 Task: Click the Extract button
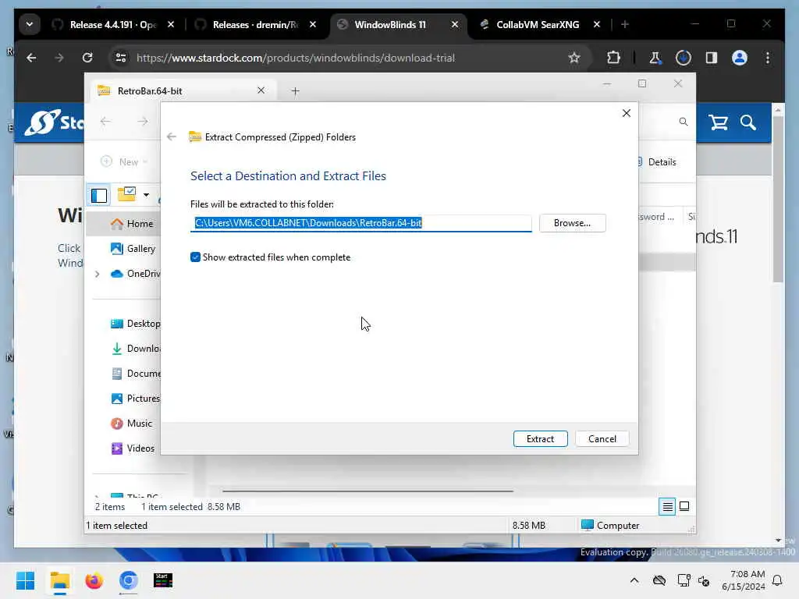[x=540, y=438]
